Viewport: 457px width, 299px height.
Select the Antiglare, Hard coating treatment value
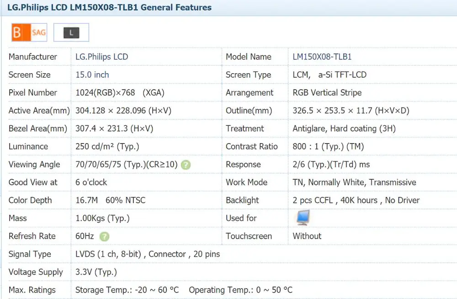pos(344,128)
